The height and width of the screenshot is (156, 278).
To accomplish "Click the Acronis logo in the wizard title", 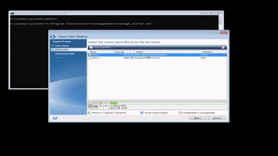I will pos(53,36).
